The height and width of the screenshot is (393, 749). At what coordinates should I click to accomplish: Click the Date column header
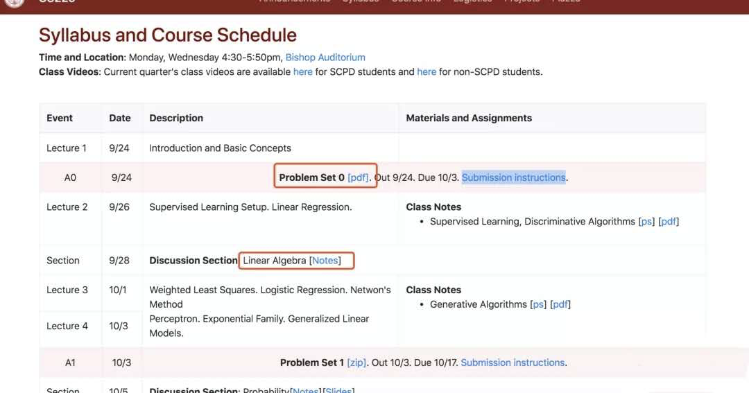pos(120,118)
